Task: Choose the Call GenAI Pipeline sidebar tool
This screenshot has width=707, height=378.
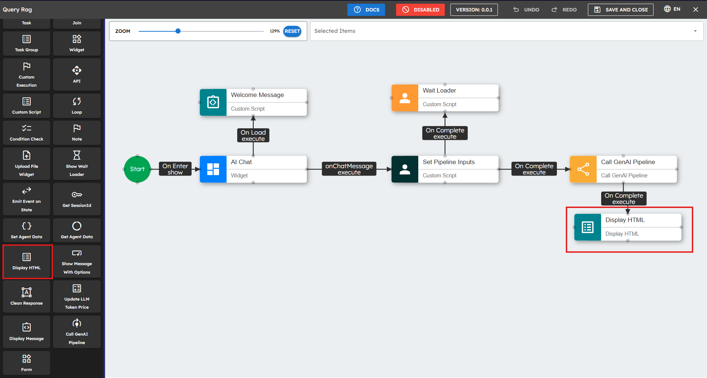Action: click(x=77, y=332)
